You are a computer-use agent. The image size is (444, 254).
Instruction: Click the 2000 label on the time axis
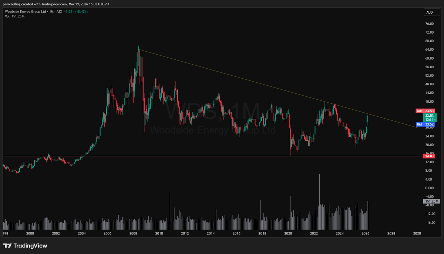(x=30, y=233)
